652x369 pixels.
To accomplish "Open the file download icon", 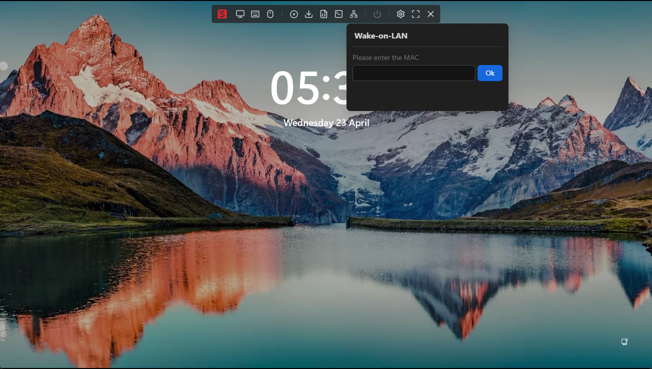I will pos(308,14).
